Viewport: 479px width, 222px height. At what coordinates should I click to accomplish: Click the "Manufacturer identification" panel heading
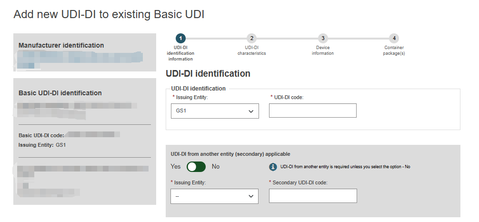coord(61,45)
